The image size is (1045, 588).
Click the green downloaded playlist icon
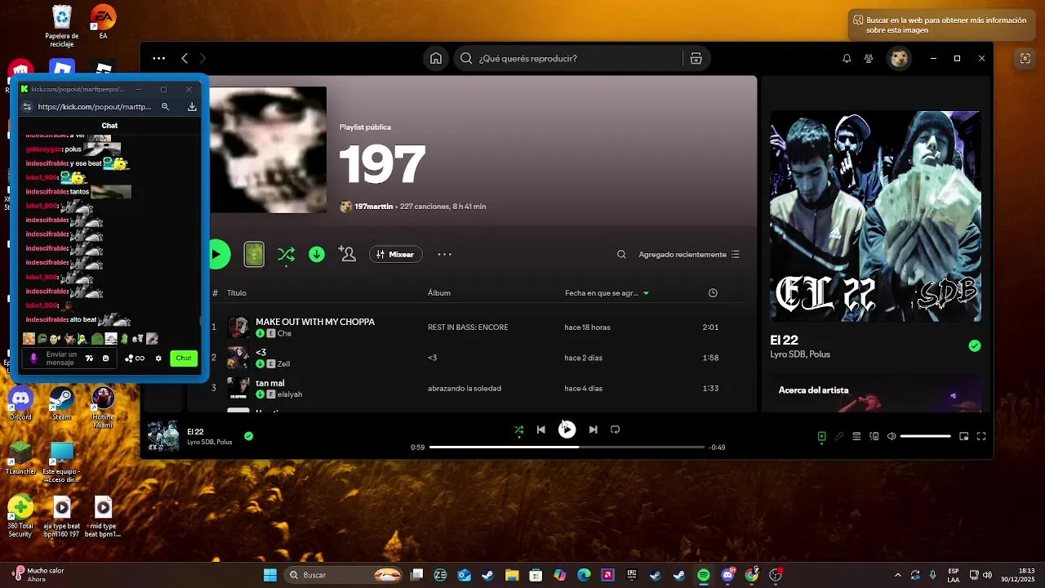click(x=317, y=255)
